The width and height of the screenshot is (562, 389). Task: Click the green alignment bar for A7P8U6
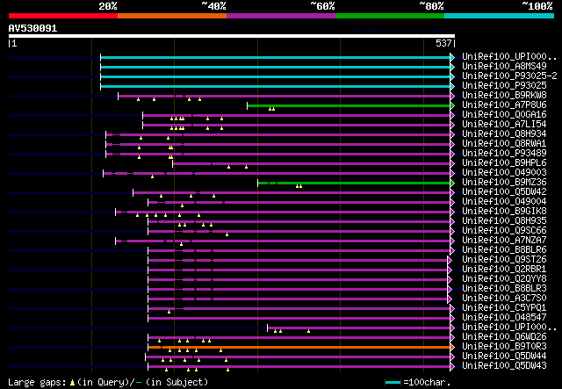coord(349,105)
